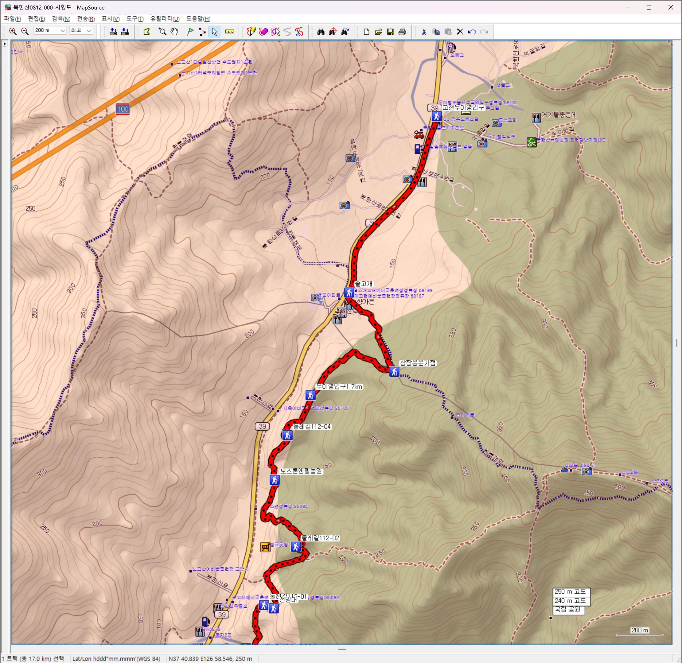Open the 전송(R) menu
Viewport: 682px width, 663px height.
[x=86, y=19]
